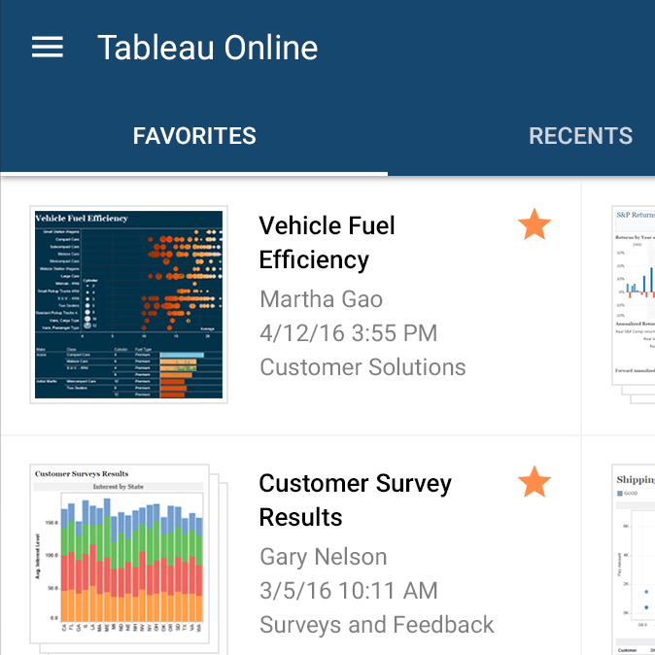Unfavorite Vehicle Fuel Efficiency via its star
655x655 pixels.
[x=534, y=226]
